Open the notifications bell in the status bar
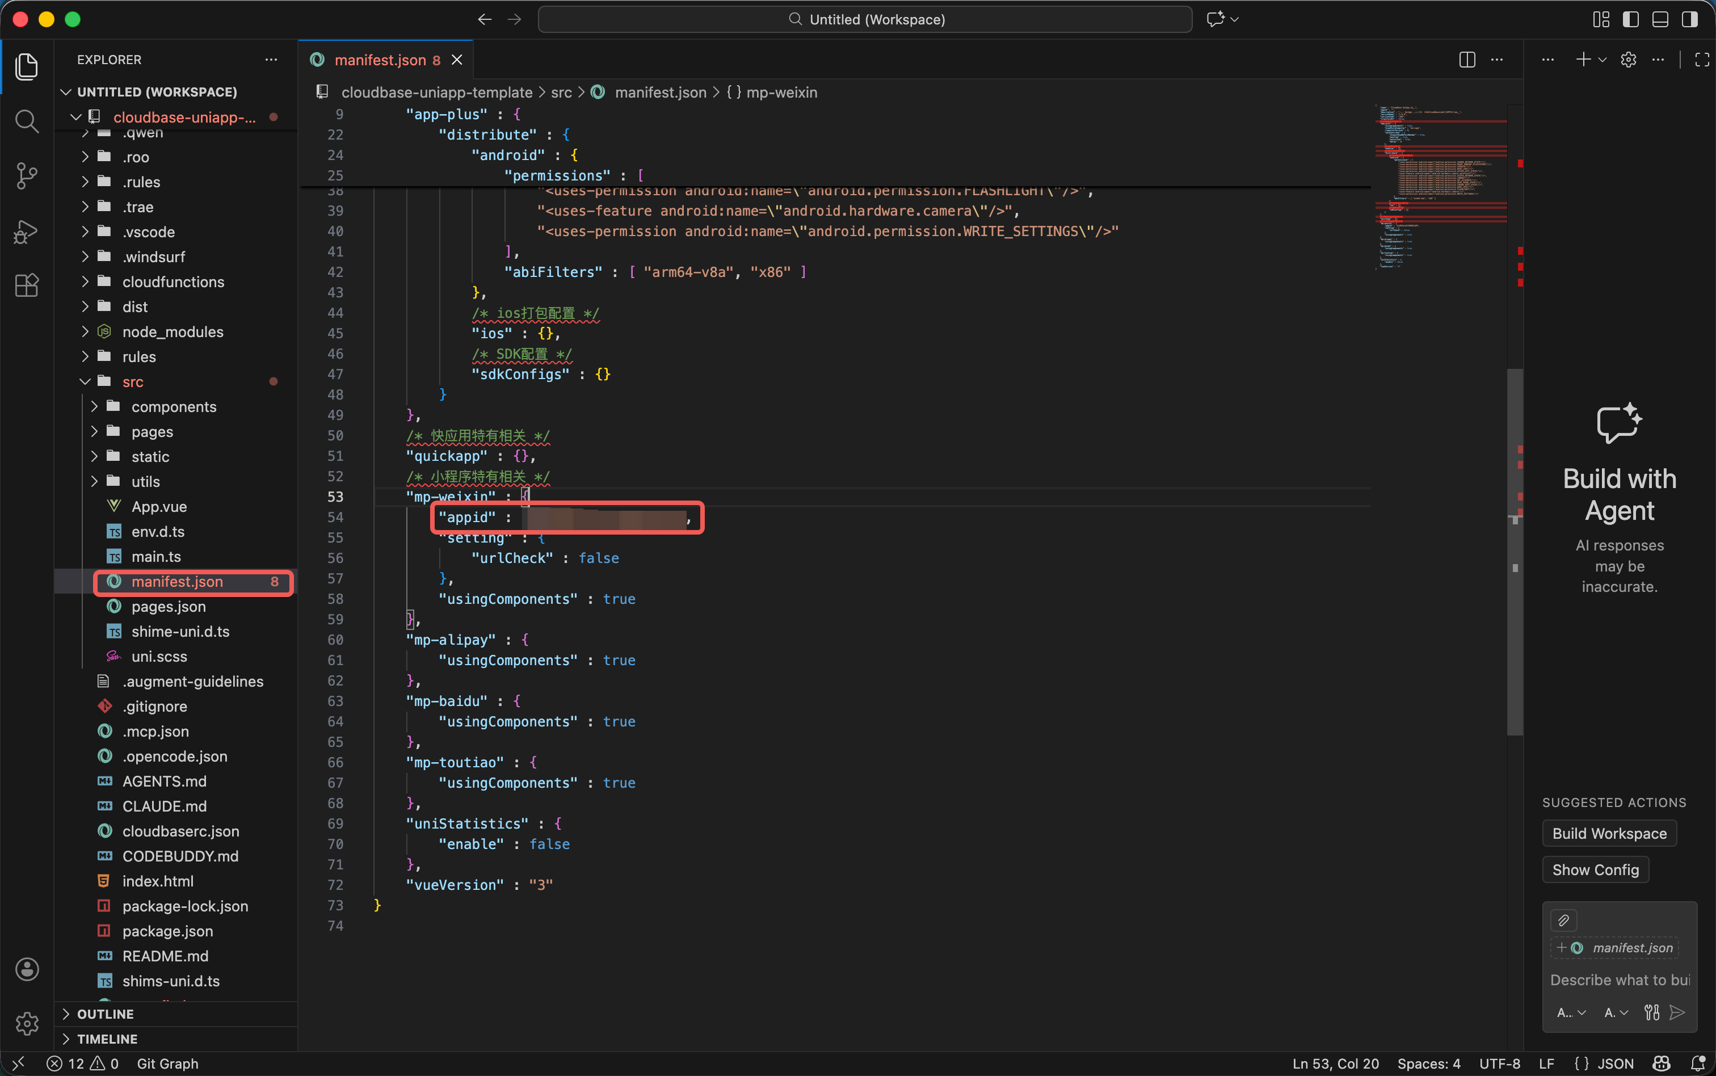The image size is (1716, 1076). [x=1697, y=1063]
